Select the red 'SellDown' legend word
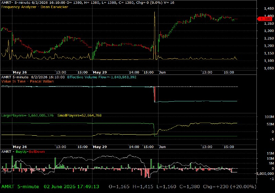 click(x=37, y=152)
